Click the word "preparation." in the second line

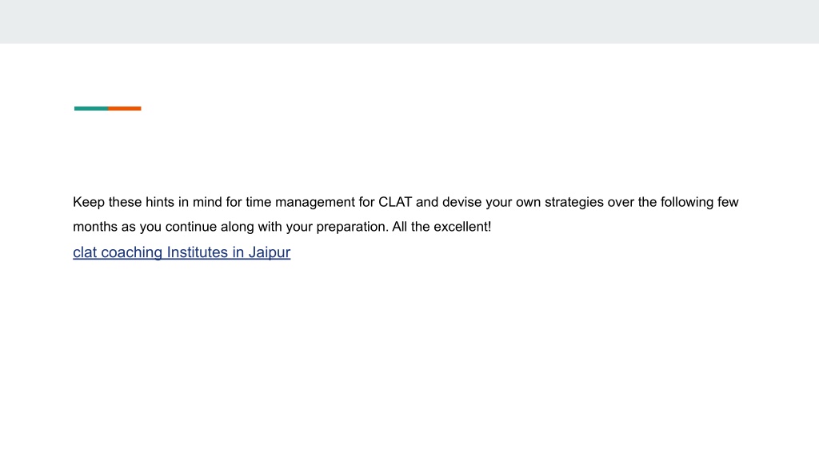click(352, 227)
